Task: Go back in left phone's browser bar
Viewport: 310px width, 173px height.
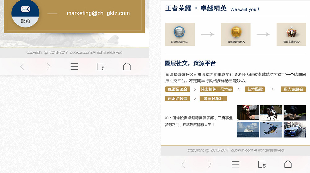Action: (22, 67)
